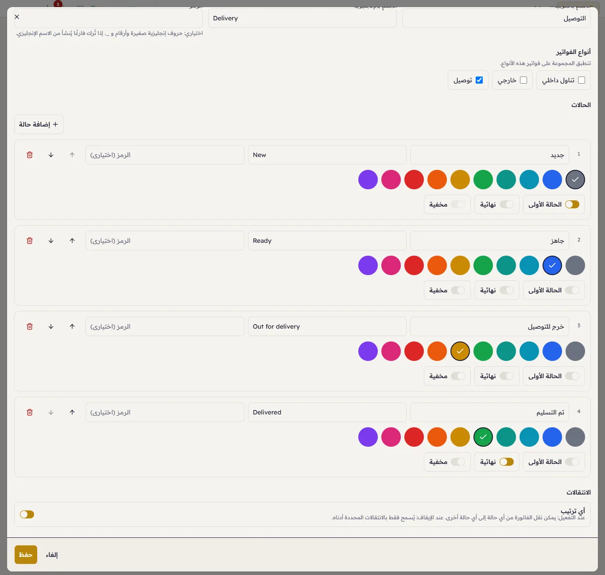Click the 'إلغاء' cancel button
The width and height of the screenshot is (605, 575).
coord(52,555)
